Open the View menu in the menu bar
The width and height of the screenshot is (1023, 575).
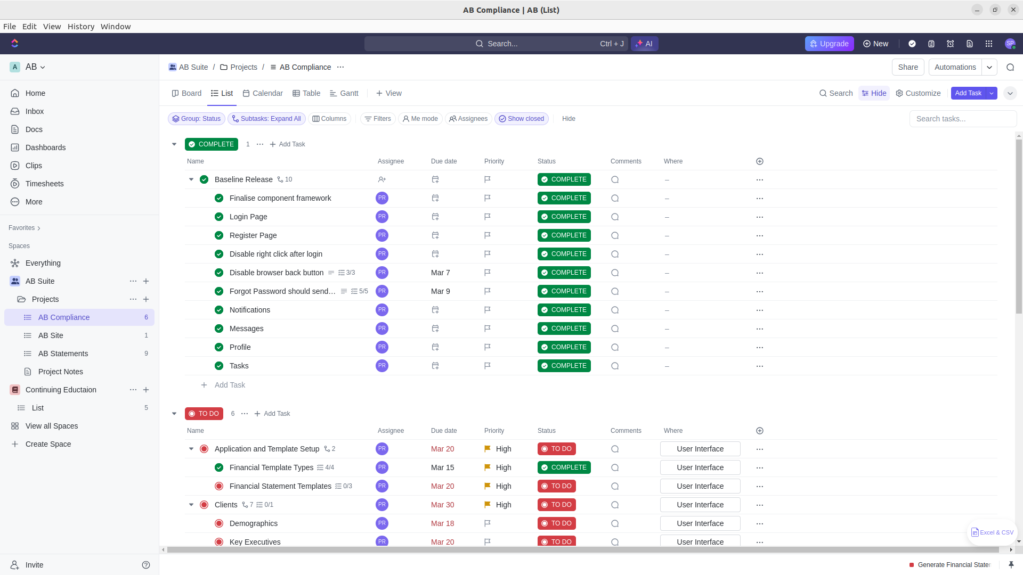click(52, 26)
